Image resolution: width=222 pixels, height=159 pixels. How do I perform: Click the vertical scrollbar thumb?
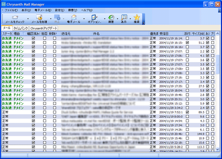point(217,64)
